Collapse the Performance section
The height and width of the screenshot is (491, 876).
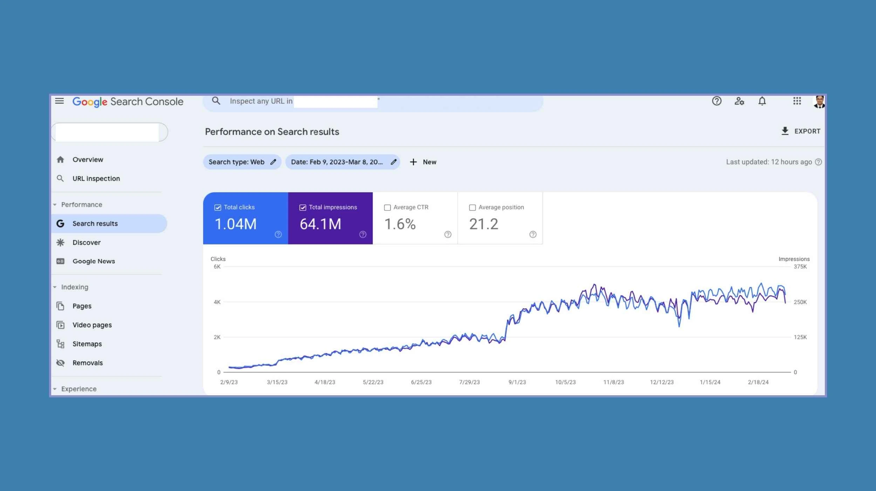(55, 204)
